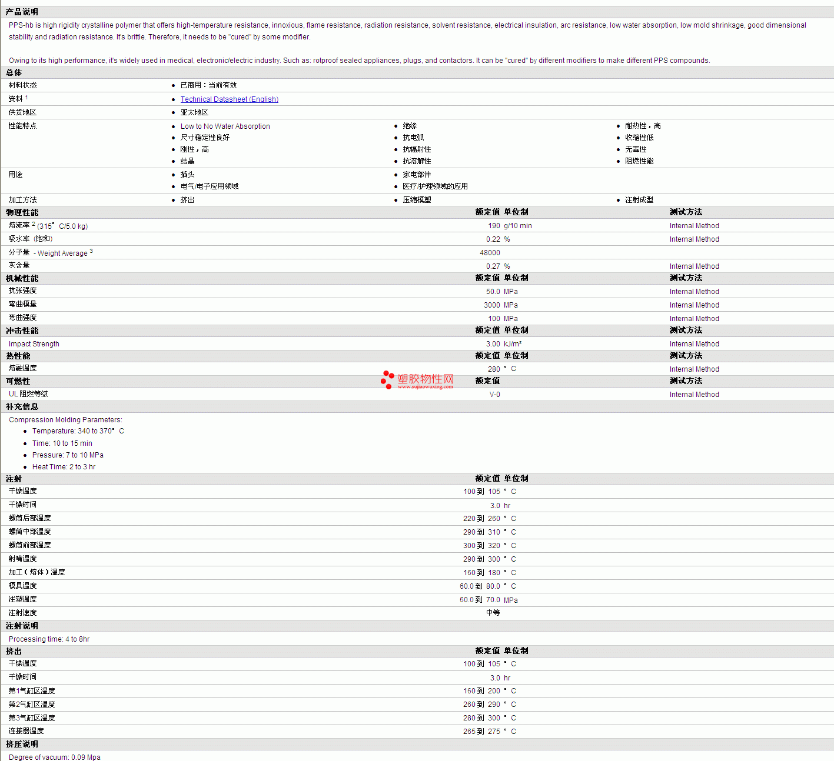Image resolution: width=834 pixels, height=761 pixels.
Task: Click the '射嘴温度' row label
Action: (22, 559)
